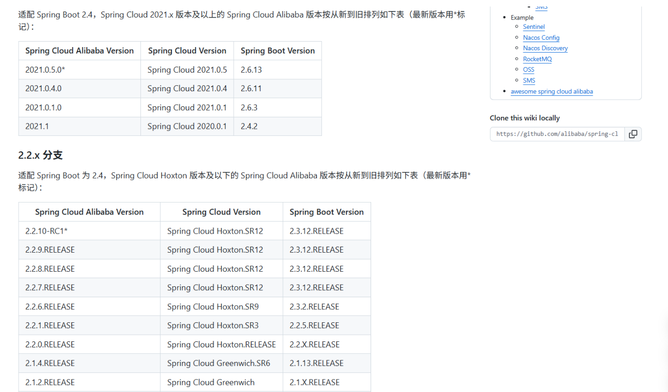Select the 2.3.2.RELEASE Spring Boot cell

(326, 307)
